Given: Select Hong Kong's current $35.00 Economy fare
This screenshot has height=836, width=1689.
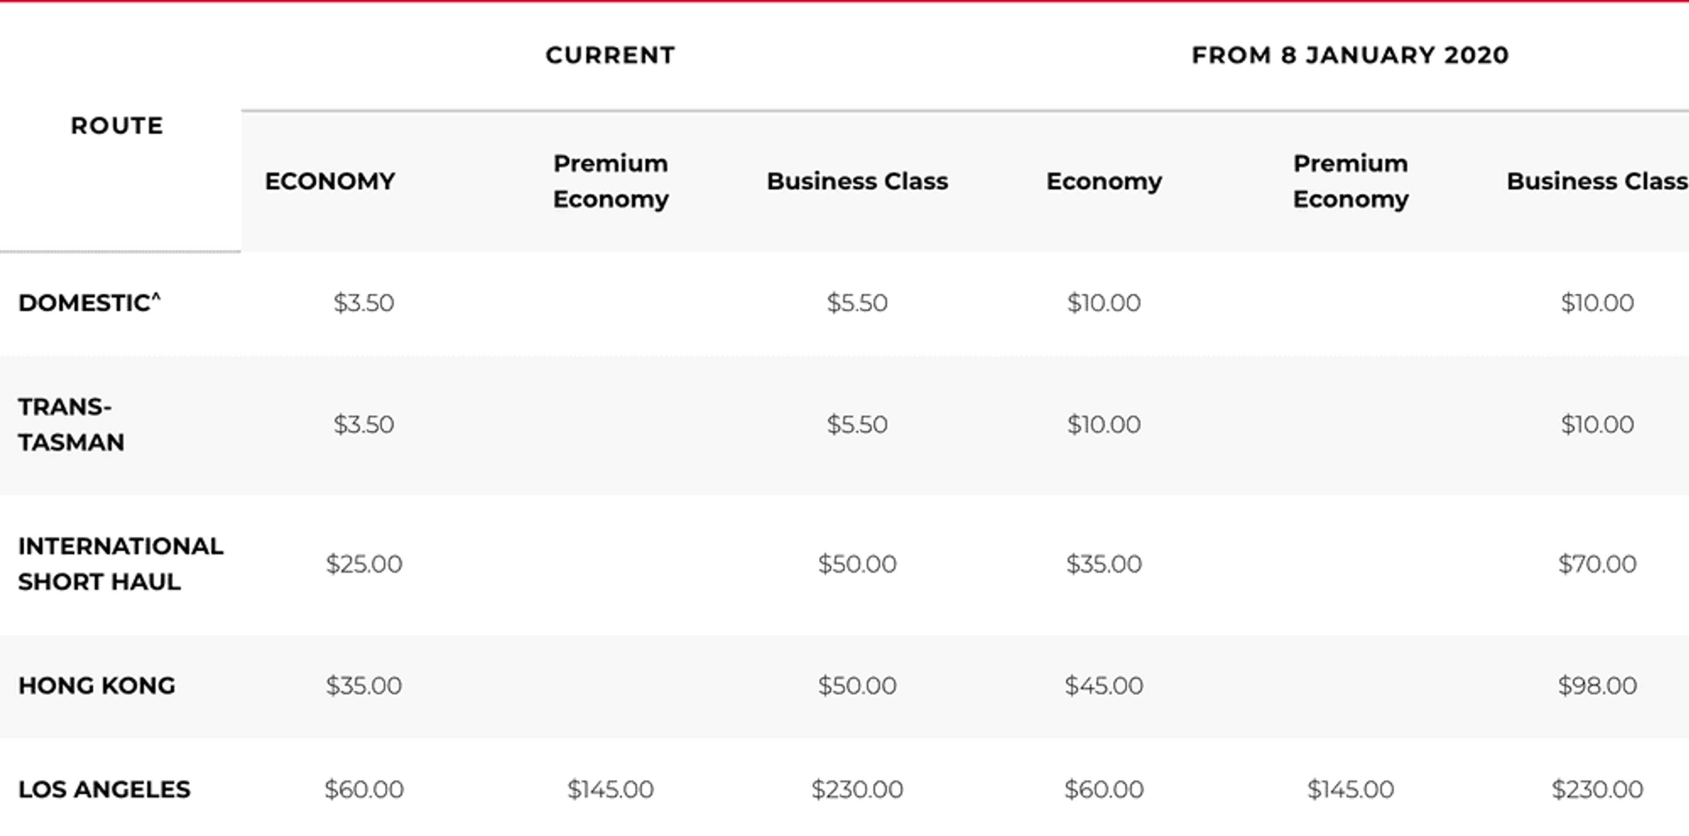Looking at the screenshot, I should [363, 686].
